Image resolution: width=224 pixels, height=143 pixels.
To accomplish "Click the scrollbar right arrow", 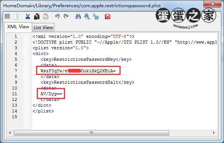I will pyautogui.click(x=214, y=133).
